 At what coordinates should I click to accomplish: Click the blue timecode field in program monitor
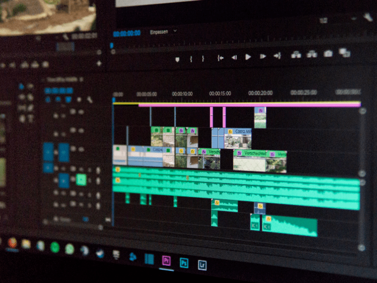point(127,33)
